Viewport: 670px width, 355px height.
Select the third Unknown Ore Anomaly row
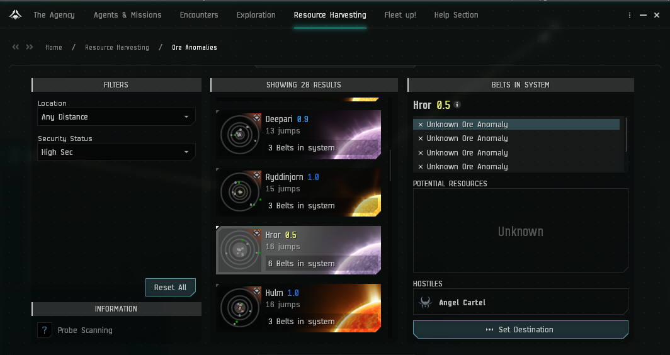[x=516, y=152]
